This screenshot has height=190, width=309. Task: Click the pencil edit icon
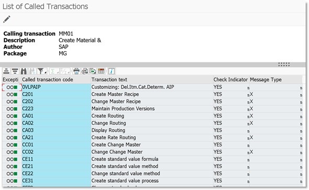pos(7,19)
